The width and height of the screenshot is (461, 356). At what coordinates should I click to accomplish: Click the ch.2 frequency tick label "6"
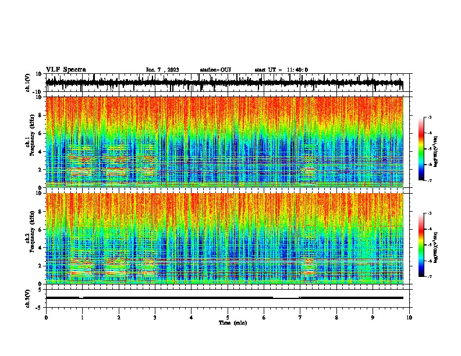click(x=40, y=230)
